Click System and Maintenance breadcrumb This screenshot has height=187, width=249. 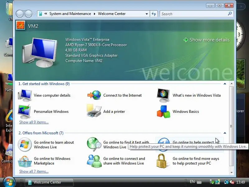coord(70,14)
